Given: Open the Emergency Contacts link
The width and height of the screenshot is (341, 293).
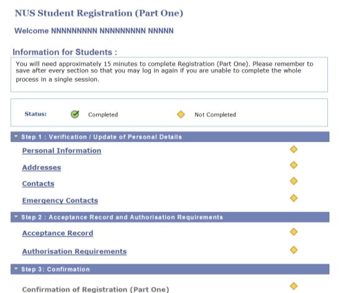Looking at the screenshot, I should point(60,201).
